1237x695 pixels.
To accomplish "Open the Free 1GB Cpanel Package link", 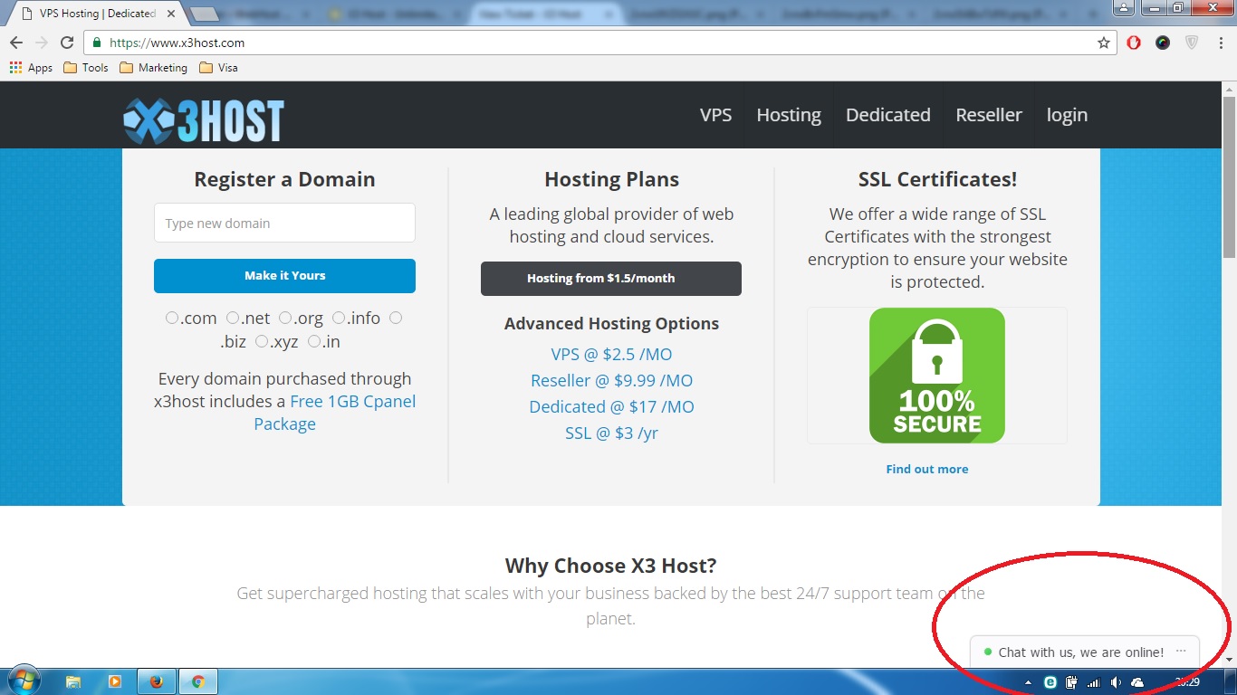I will coord(333,413).
